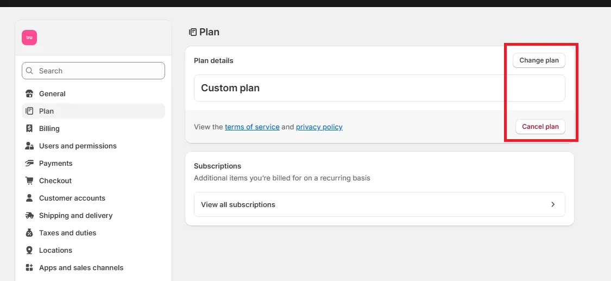Expand the View all subscriptions chevron
Viewport: 611px width, 281px height.
552,204
